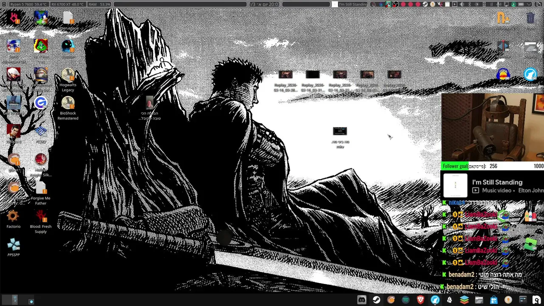This screenshot has width=544, height=306.
Task: Open Spotify in the bottom dock
Action: [x=405, y=300]
